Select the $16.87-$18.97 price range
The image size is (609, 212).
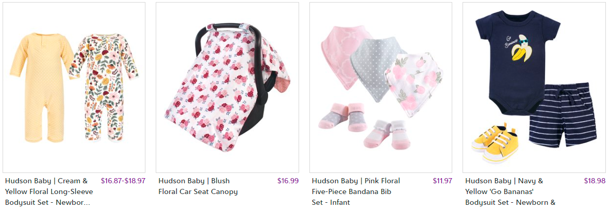click(123, 181)
